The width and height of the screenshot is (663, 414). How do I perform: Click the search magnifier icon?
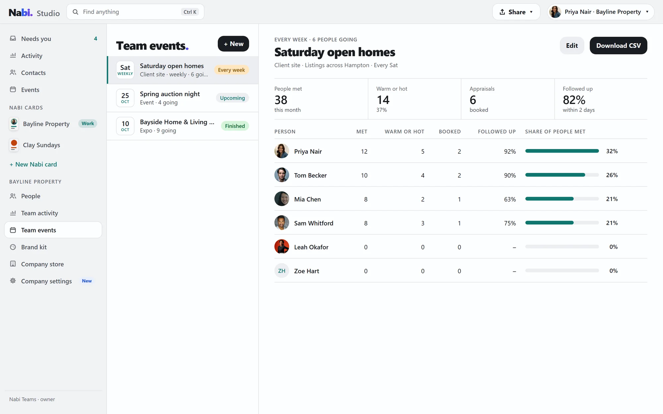(76, 12)
